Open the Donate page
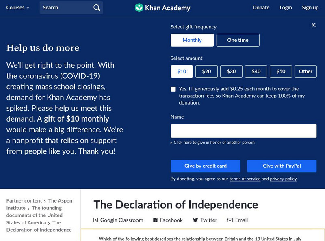325x241 pixels. click(x=261, y=7)
